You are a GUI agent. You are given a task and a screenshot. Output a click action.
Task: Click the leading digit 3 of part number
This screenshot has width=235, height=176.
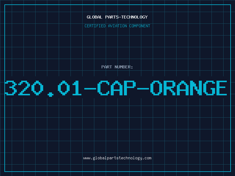[x=11, y=88]
